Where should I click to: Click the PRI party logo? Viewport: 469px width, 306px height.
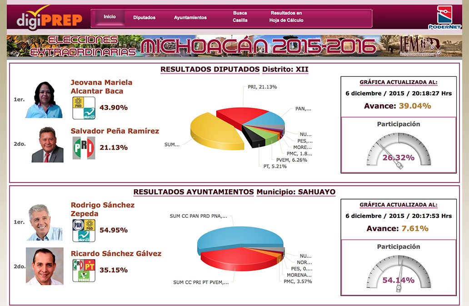pos(84,148)
